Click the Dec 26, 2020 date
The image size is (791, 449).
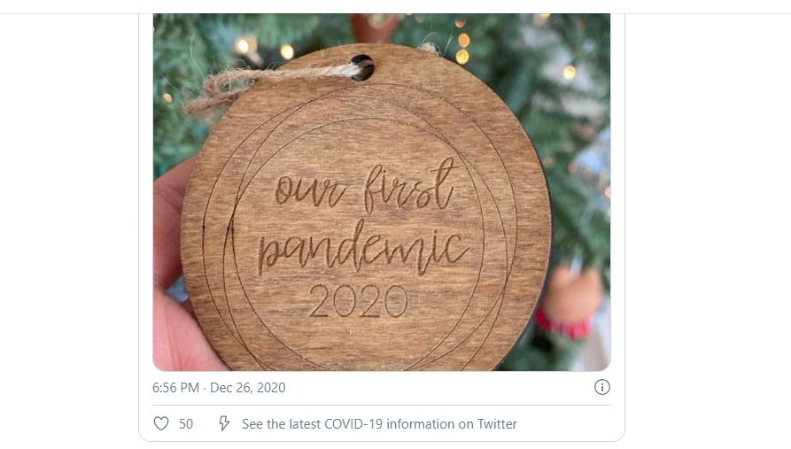coord(248,388)
